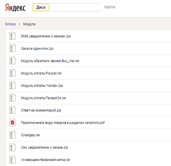
Task: Click archive icon for SMS уведомление о заказах.zip
Action: point(12,36)
